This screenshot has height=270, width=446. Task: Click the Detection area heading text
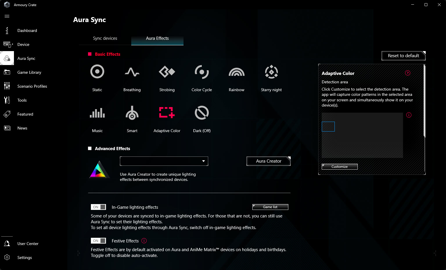pyautogui.click(x=335, y=82)
